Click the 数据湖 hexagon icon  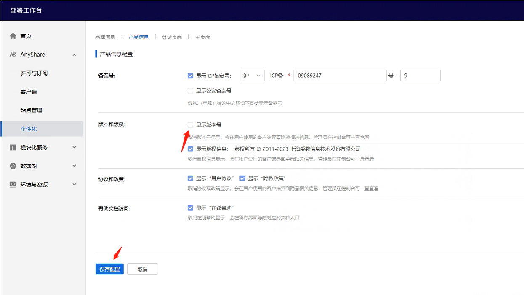(13, 166)
